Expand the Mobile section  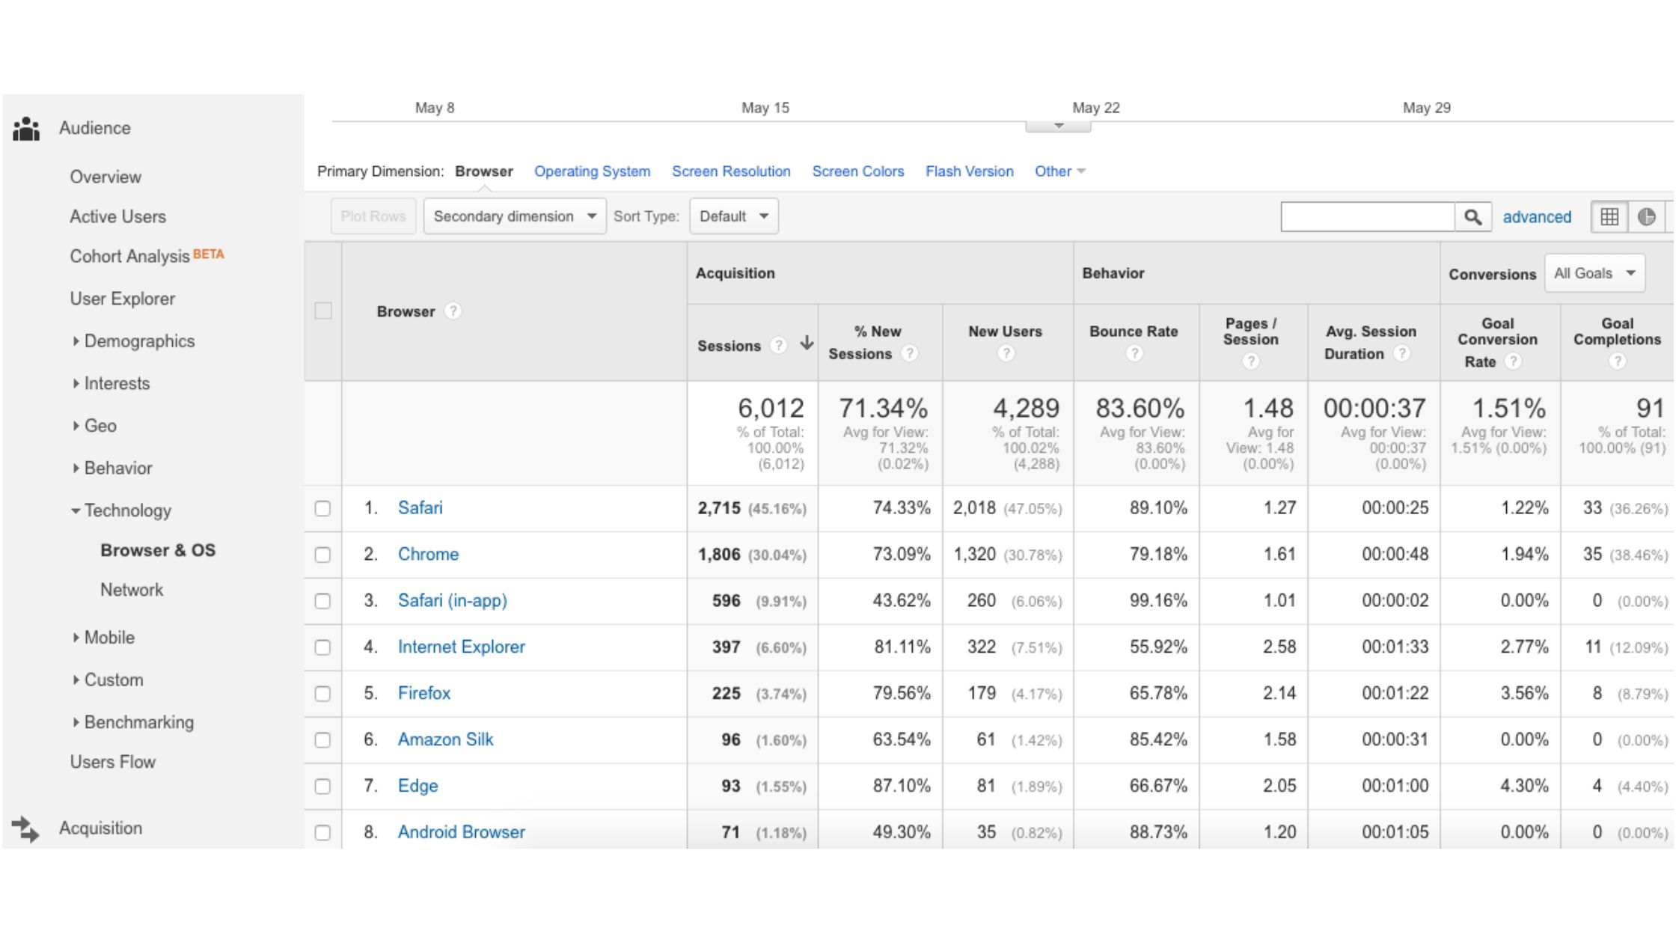(x=103, y=638)
